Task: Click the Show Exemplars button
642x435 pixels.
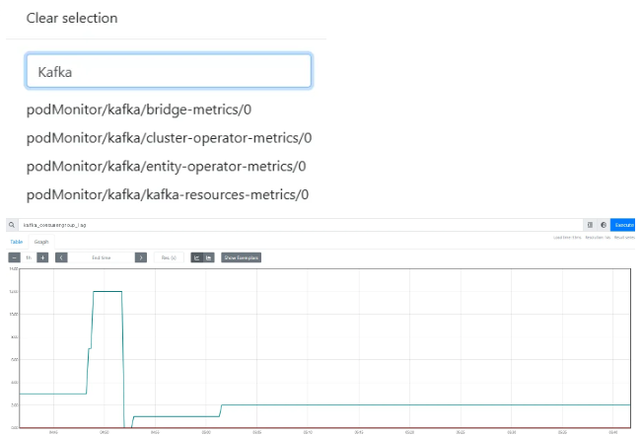Action: (242, 257)
